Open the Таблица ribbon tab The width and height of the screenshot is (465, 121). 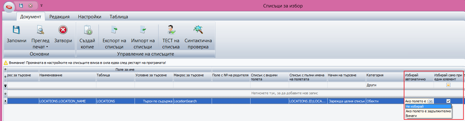(x=119, y=17)
